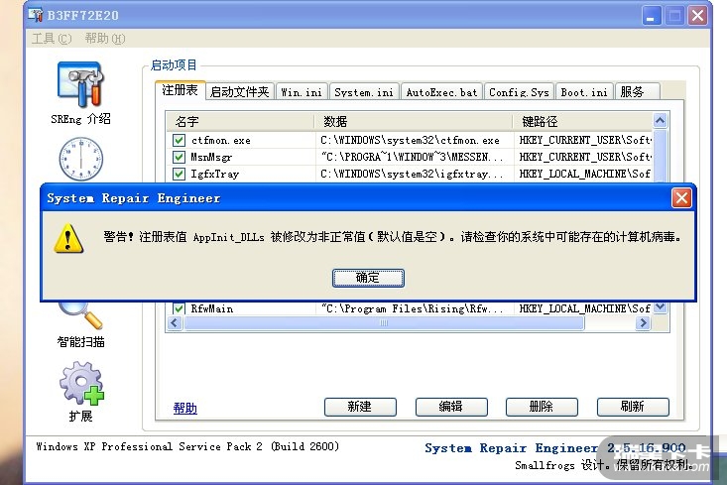Click the clock icon in the sidebar
Image resolution: width=727 pixels, height=485 pixels.
pos(80,159)
